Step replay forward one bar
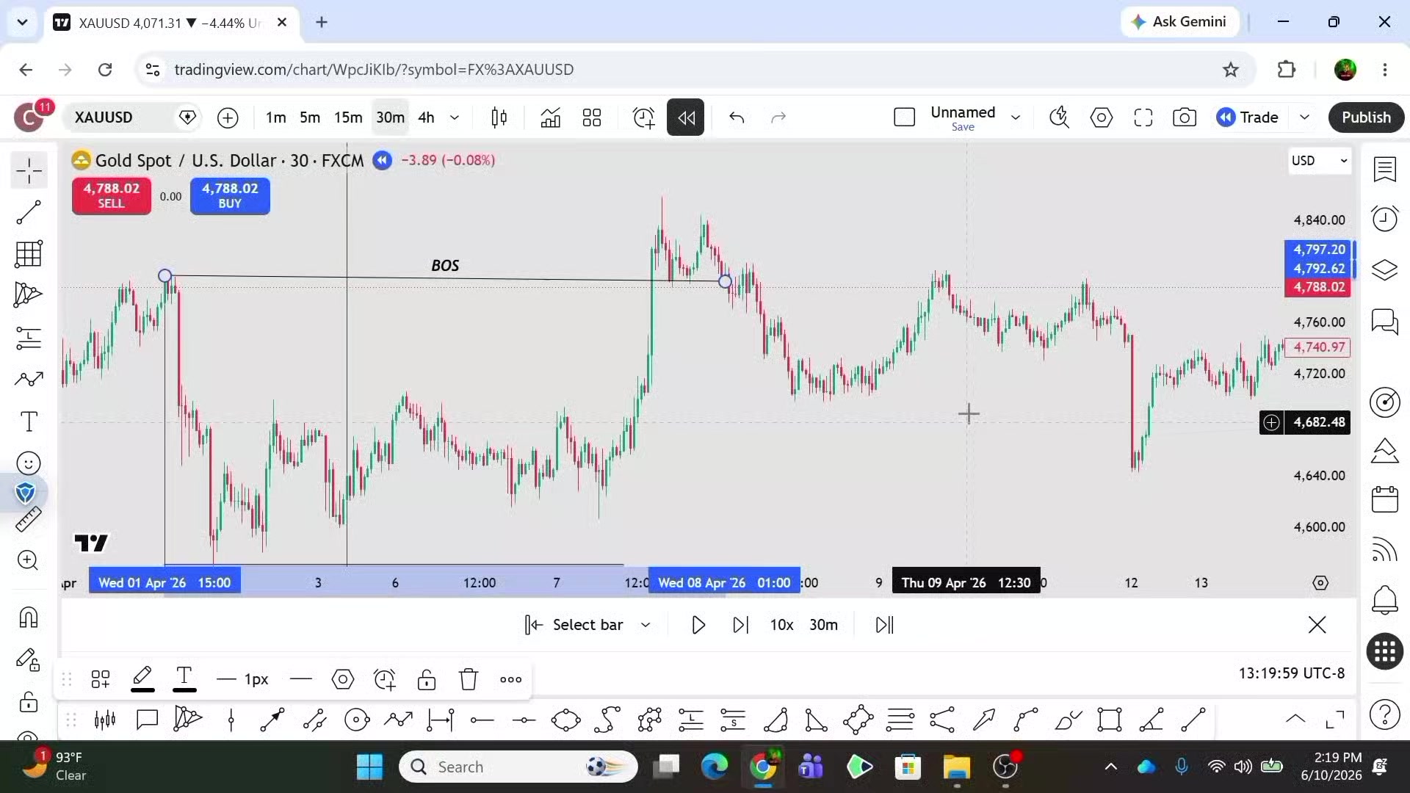 740,625
